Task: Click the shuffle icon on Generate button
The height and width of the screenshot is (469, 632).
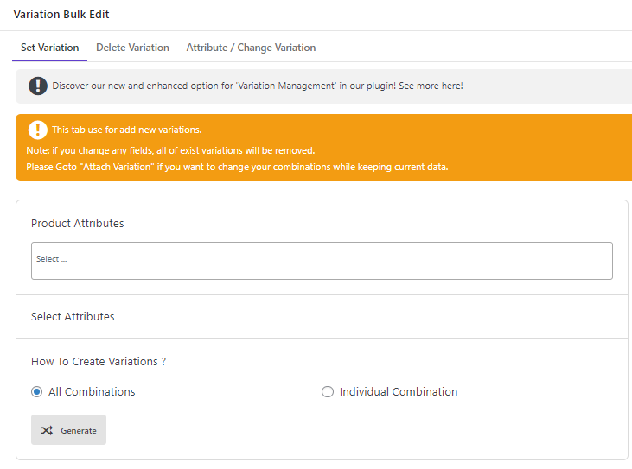Action: pyautogui.click(x=47, y=430)
